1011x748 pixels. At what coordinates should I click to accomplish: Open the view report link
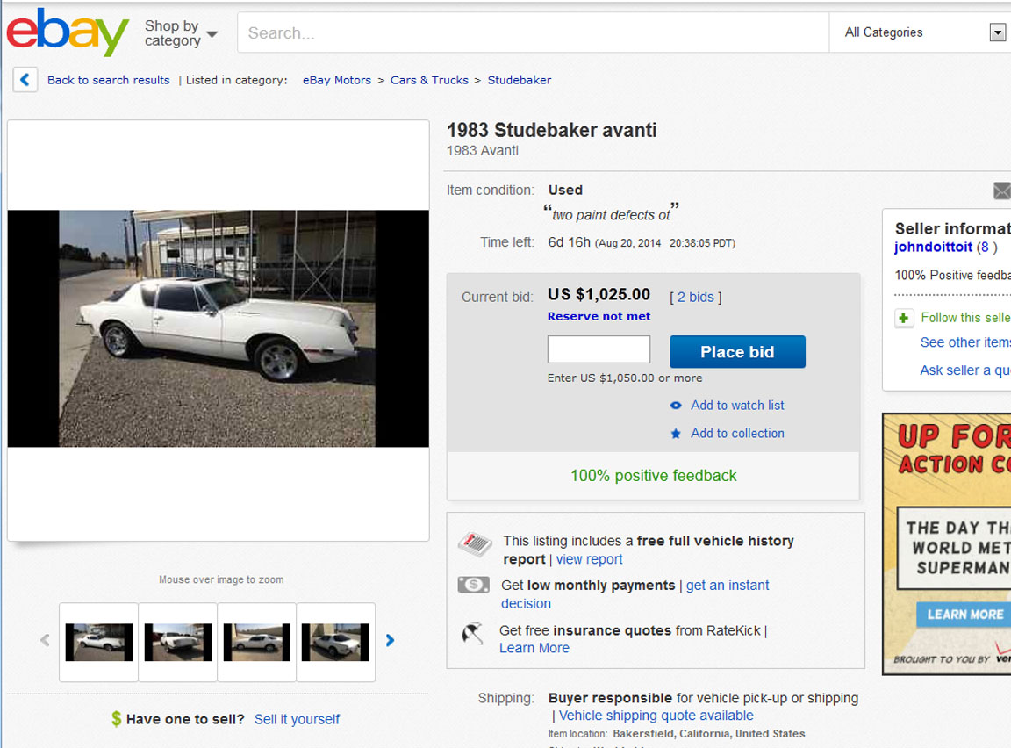tap(589, 559)
